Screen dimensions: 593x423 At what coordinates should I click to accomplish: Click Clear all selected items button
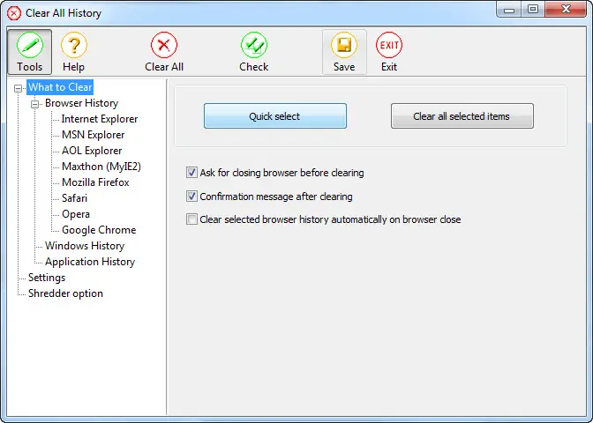(462, 116)
